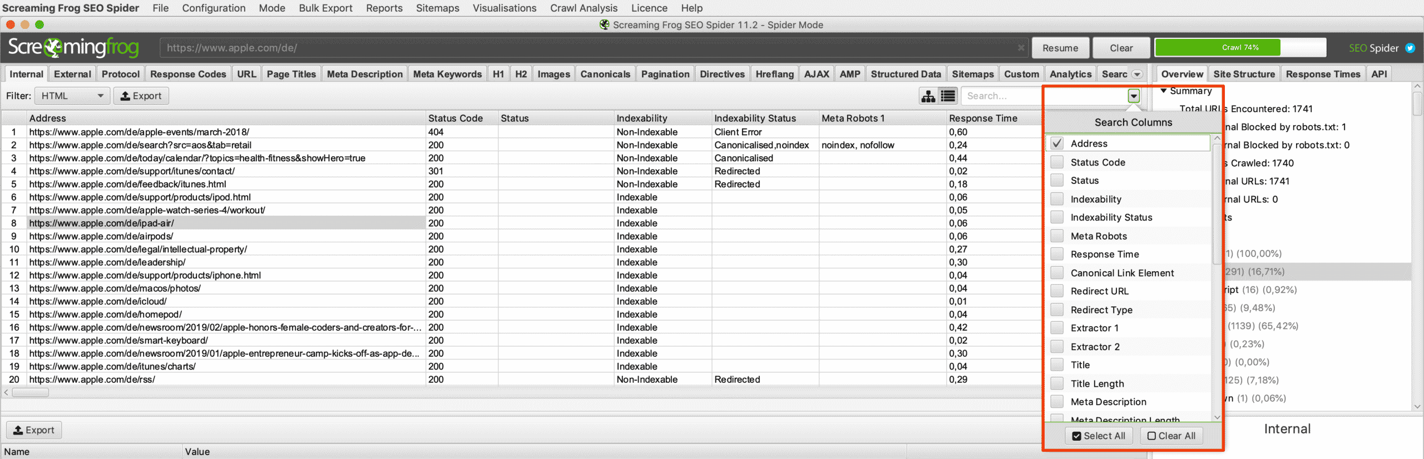This screenshot has height=459, width=1424.
Task: Open the Response Times tab
Action: coord(1323,74)
